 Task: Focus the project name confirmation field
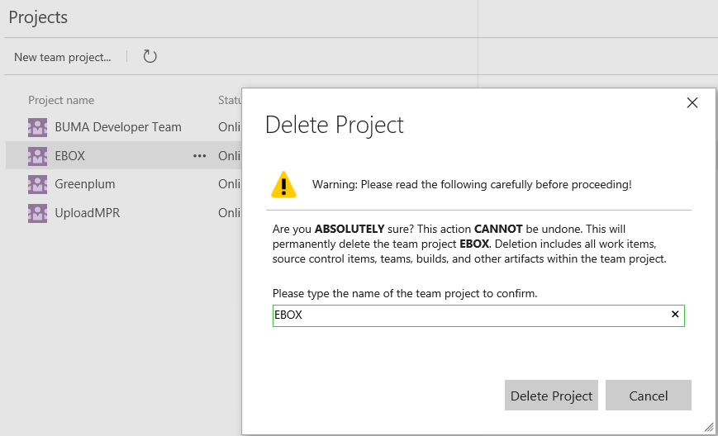pyautogui.click(x=471, y=315)
